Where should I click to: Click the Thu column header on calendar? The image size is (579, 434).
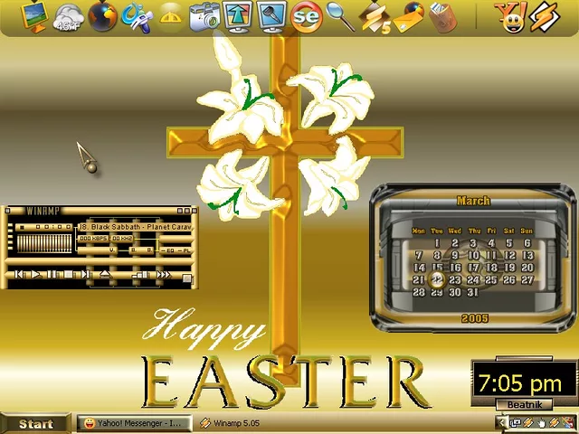coord(474,231)
